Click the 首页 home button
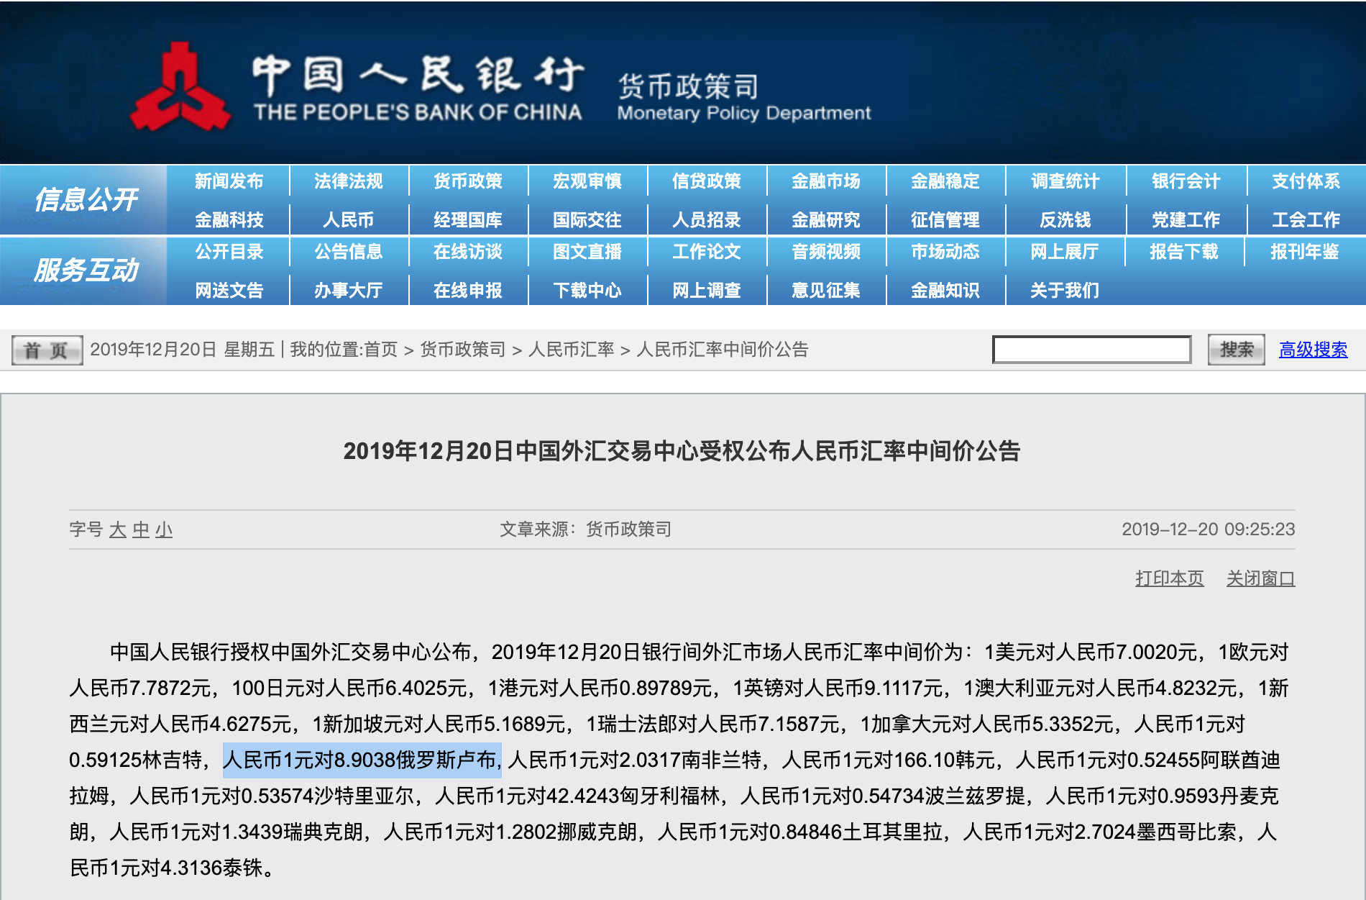Image resolution: width=1366 pixels, height=900 pixels. pyautogui.click(x=47, y=350)
